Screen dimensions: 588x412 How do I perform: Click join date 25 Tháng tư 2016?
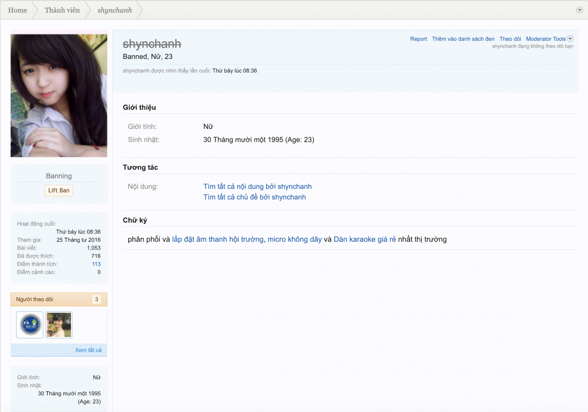pos(78,240)
